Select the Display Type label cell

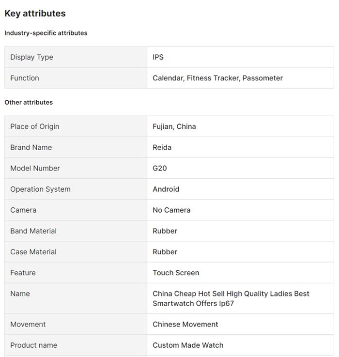[31, 57]
